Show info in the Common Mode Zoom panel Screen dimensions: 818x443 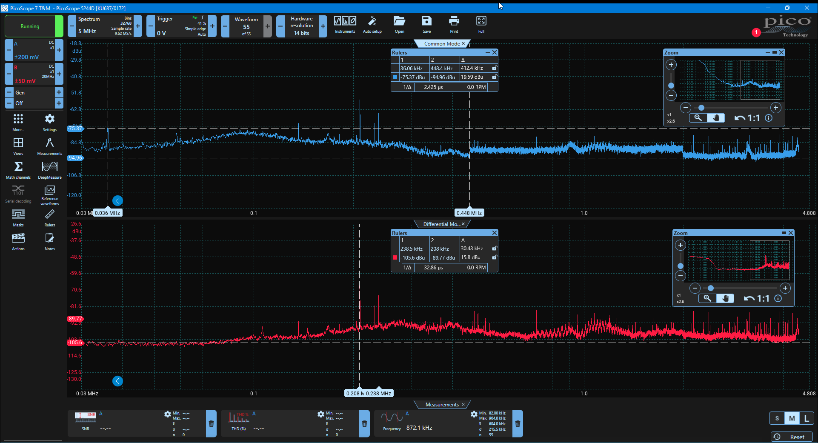click(769, 118)
